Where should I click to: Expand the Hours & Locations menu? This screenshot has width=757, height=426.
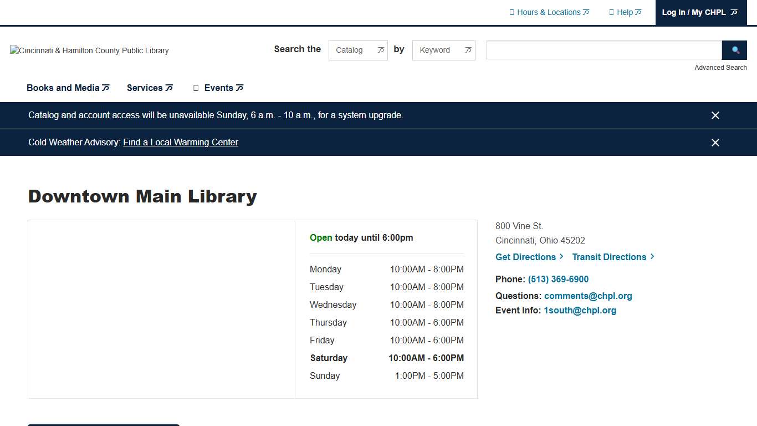pyautogui.click(x=549, y=12)
